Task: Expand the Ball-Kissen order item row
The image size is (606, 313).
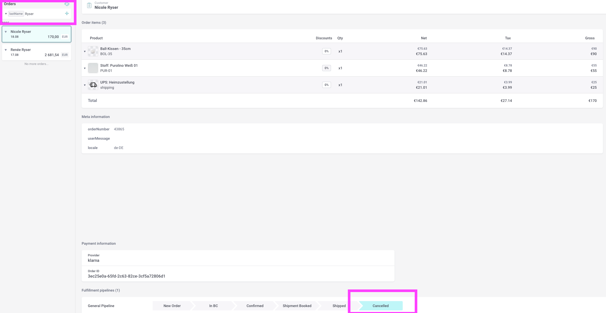Action: pyautogui.click(x=85, y=51)
